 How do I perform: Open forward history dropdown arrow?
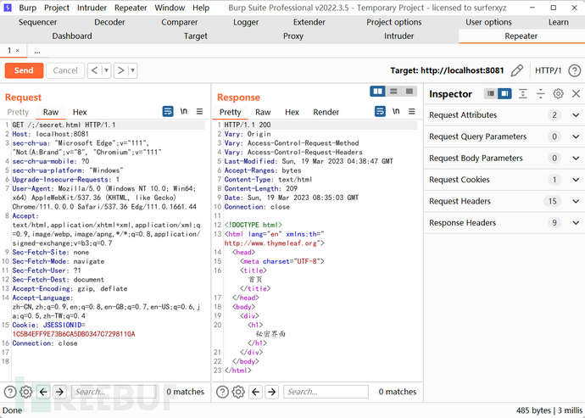click(x=132, y=70)
